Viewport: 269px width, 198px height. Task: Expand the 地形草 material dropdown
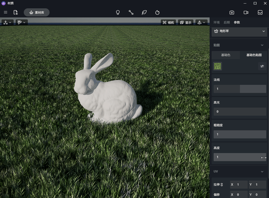(x=264, y=31)
